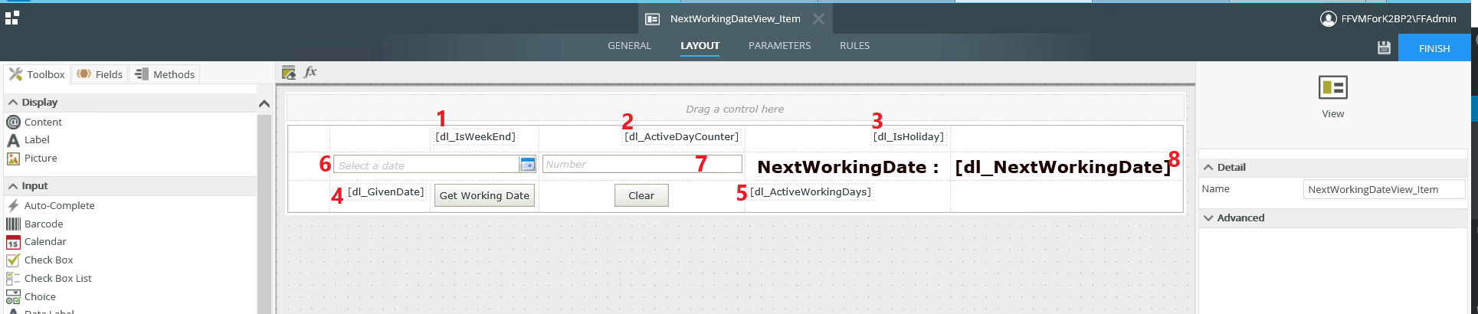Click the blue Finish button
Screen dimensions: 1478x314
(x=1434, y=48)
